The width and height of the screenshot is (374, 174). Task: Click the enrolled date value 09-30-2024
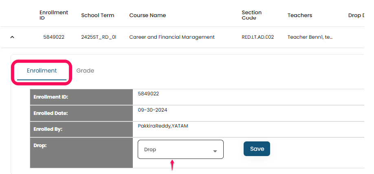tap(152, 110)
